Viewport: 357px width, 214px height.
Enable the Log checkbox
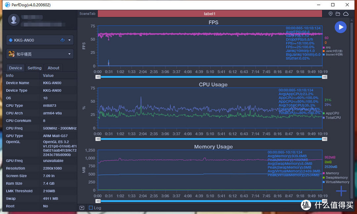91,208
